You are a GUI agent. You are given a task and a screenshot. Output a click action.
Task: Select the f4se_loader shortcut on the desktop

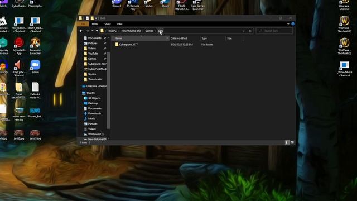(x=19, y=25)
